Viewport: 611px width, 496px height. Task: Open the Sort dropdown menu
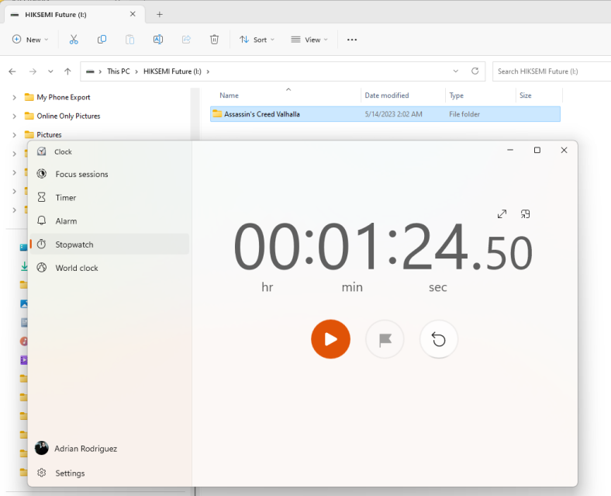coord(258,40)
